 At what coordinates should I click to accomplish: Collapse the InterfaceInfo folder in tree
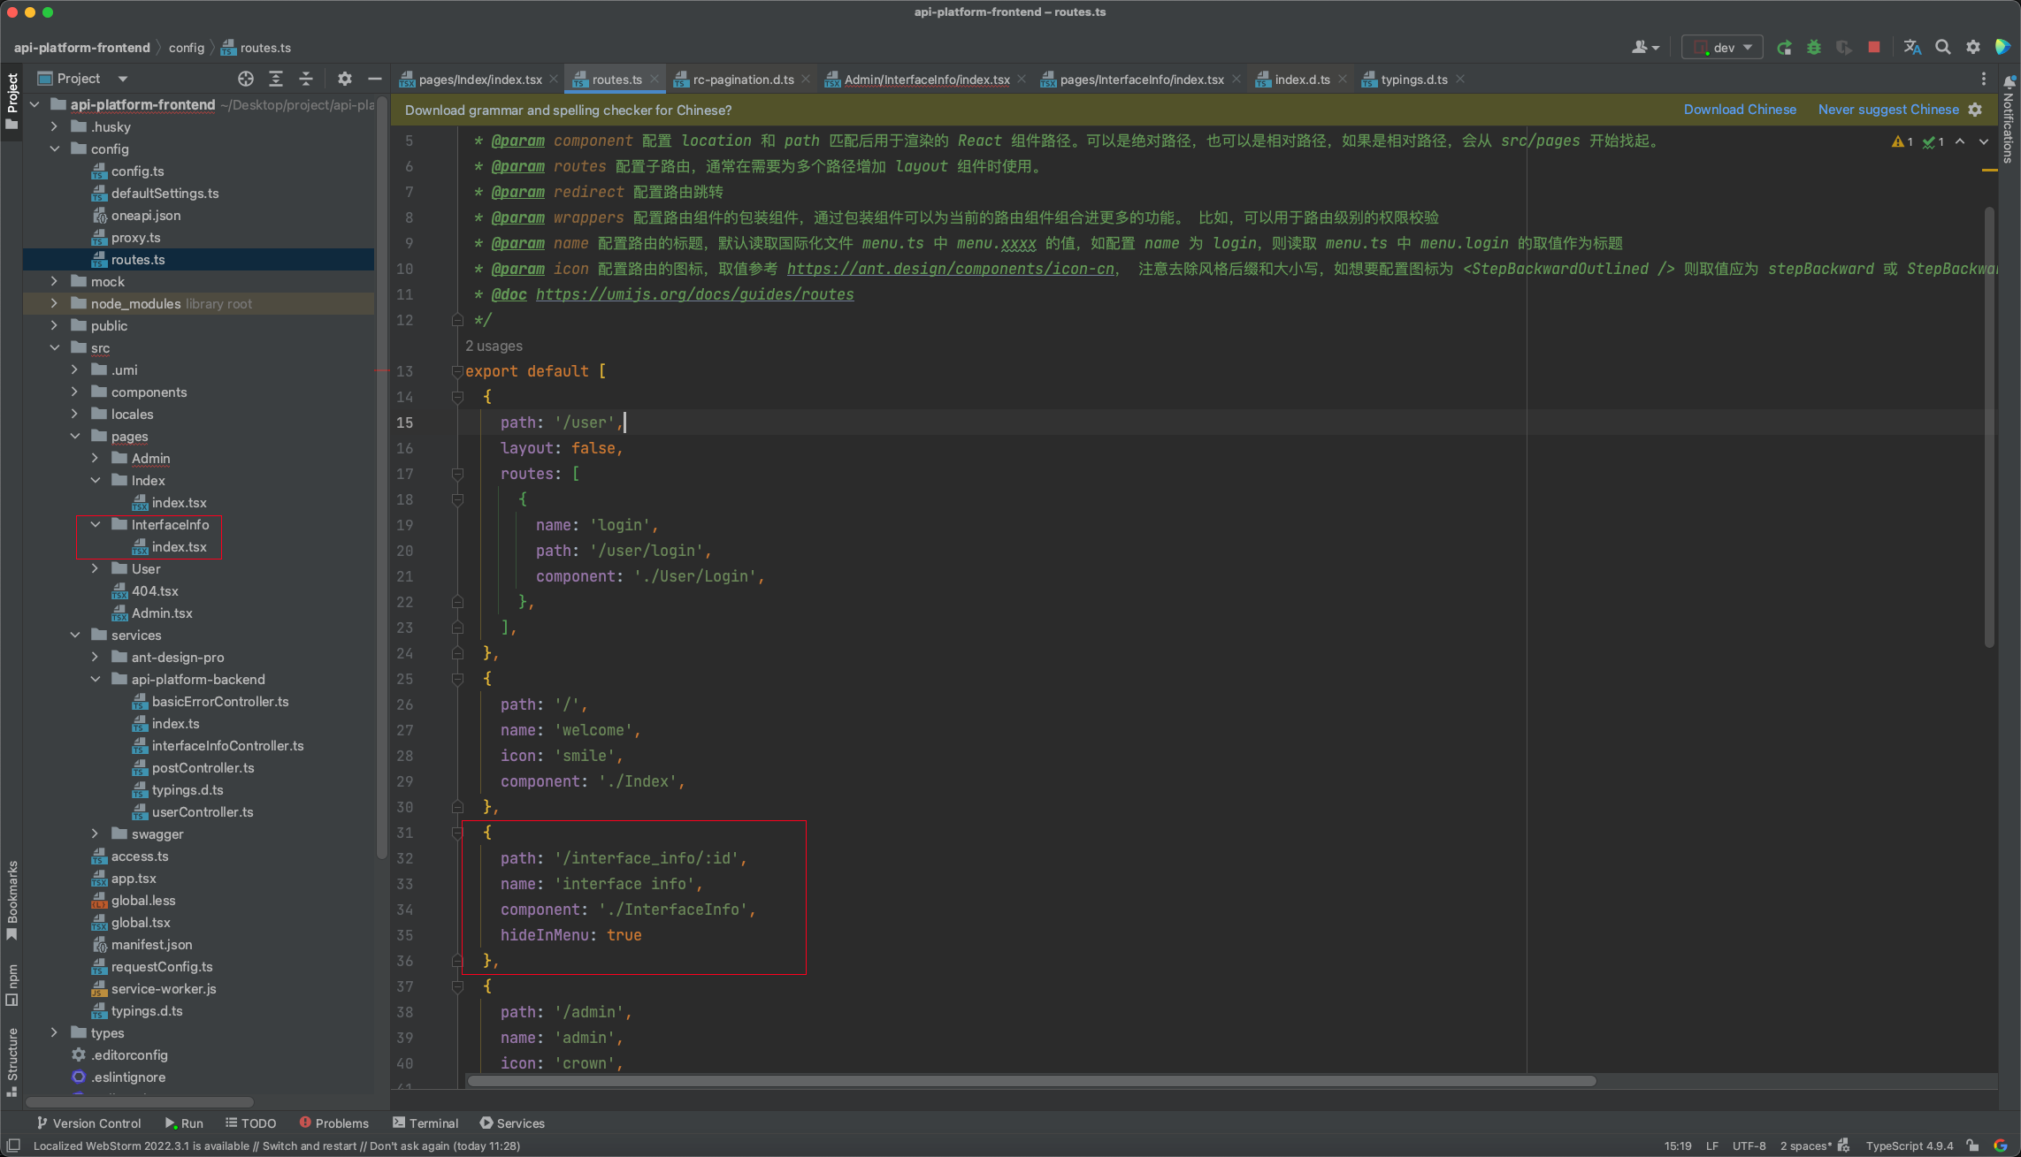[x=96, y=524]
